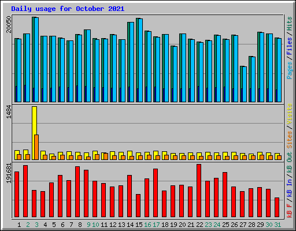Click day label 27
The width and height of the screenshot is (296, 231).
(x=243, y=225)
